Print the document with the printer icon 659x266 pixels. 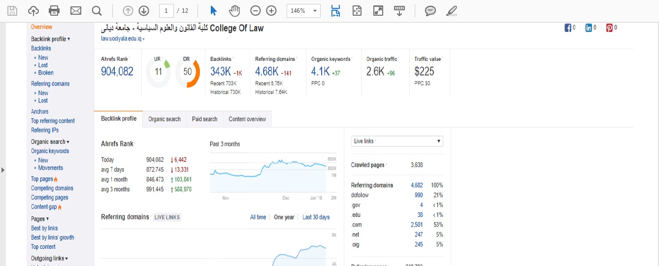click(54, 11)
